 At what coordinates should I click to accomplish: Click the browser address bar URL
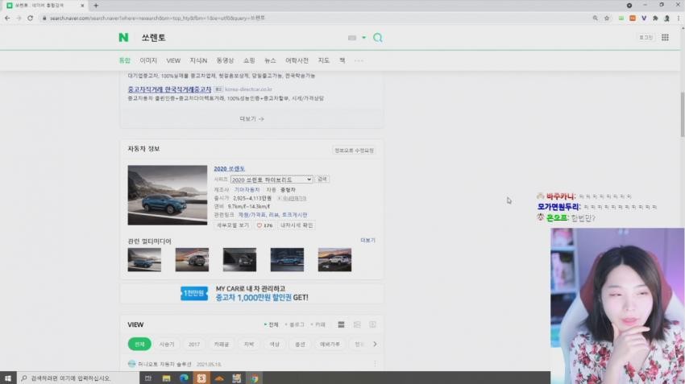pyautogui.click(x=157, y=18)
